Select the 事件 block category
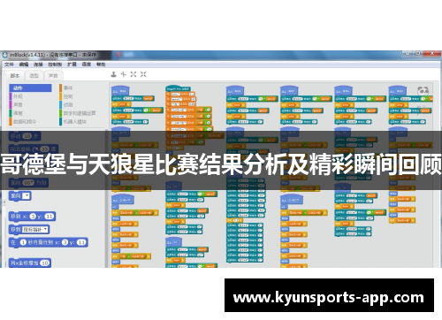 [67, 88]
